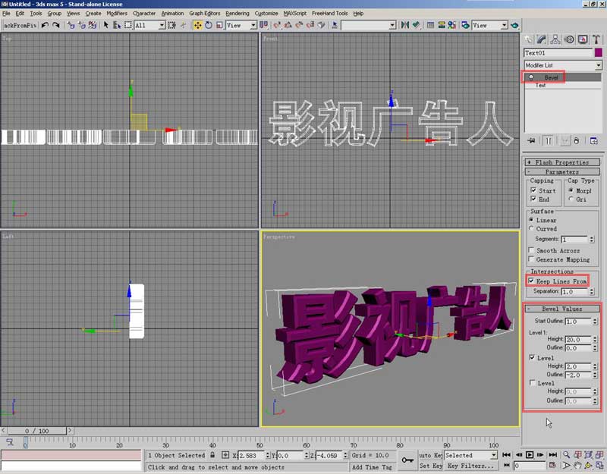Click the Key Filters button
The image size is (607, 474).
click(470, 466)
